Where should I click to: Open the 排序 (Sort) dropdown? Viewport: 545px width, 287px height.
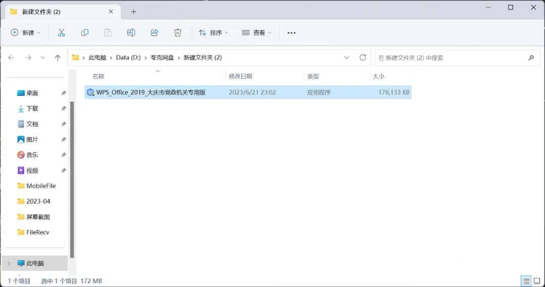[x=213, y=33]
